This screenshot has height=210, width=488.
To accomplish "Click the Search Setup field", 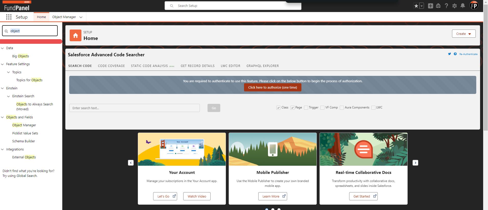I will pos(233,6).
